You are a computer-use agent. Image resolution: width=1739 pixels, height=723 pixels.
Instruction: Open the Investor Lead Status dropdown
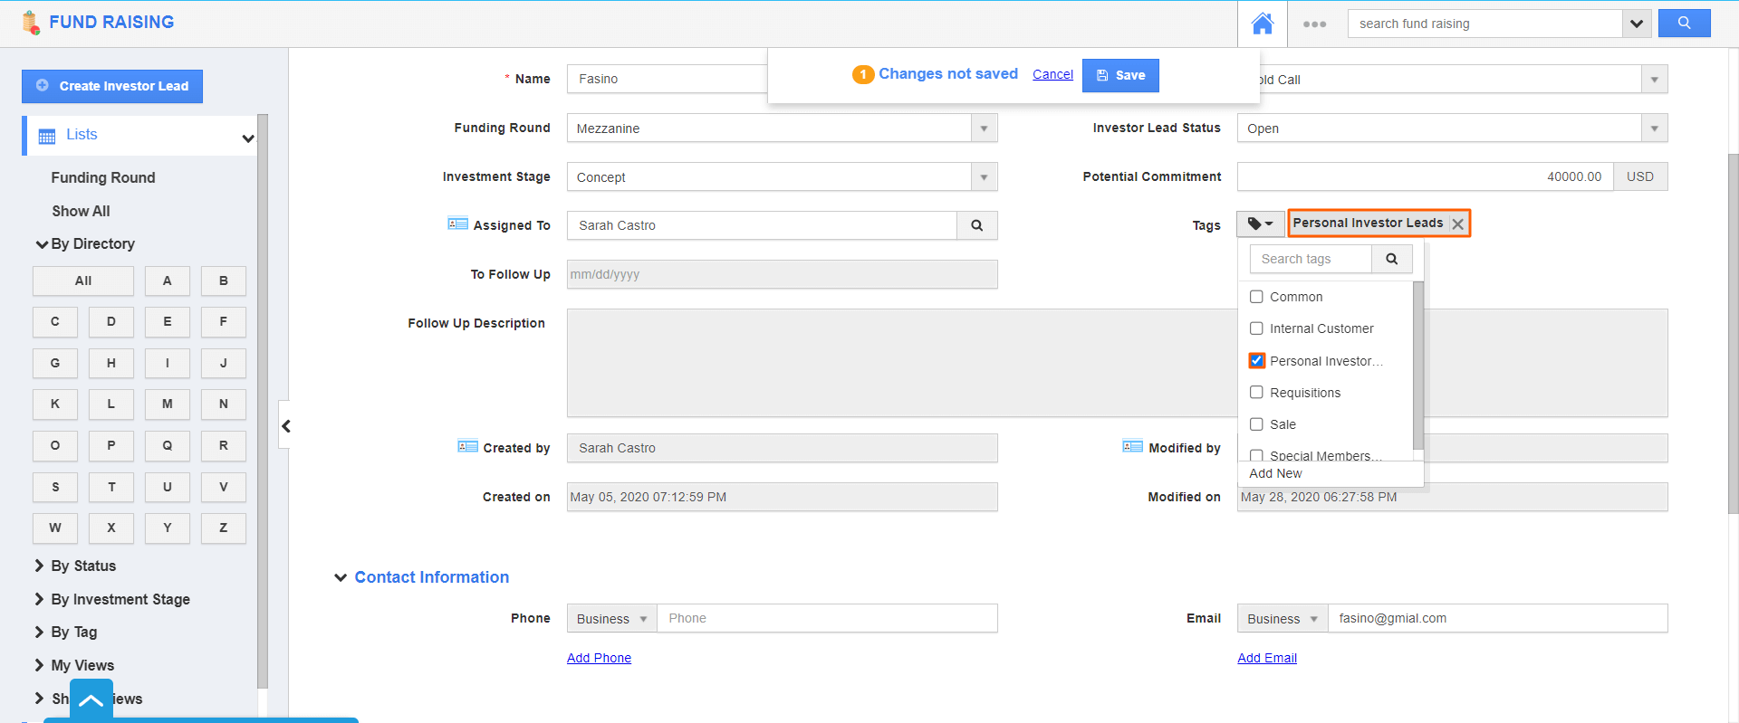pyautogui.click(x=1654, y=128)
